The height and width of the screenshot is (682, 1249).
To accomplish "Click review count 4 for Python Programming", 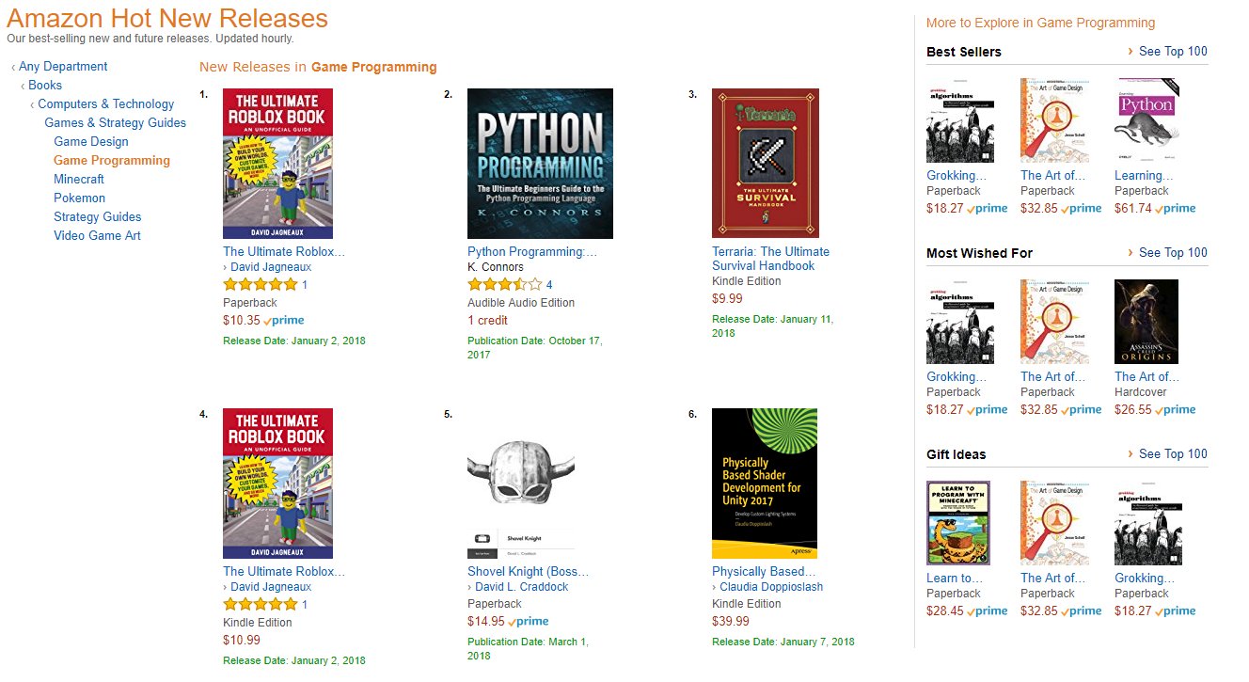I will coord(549,285).
